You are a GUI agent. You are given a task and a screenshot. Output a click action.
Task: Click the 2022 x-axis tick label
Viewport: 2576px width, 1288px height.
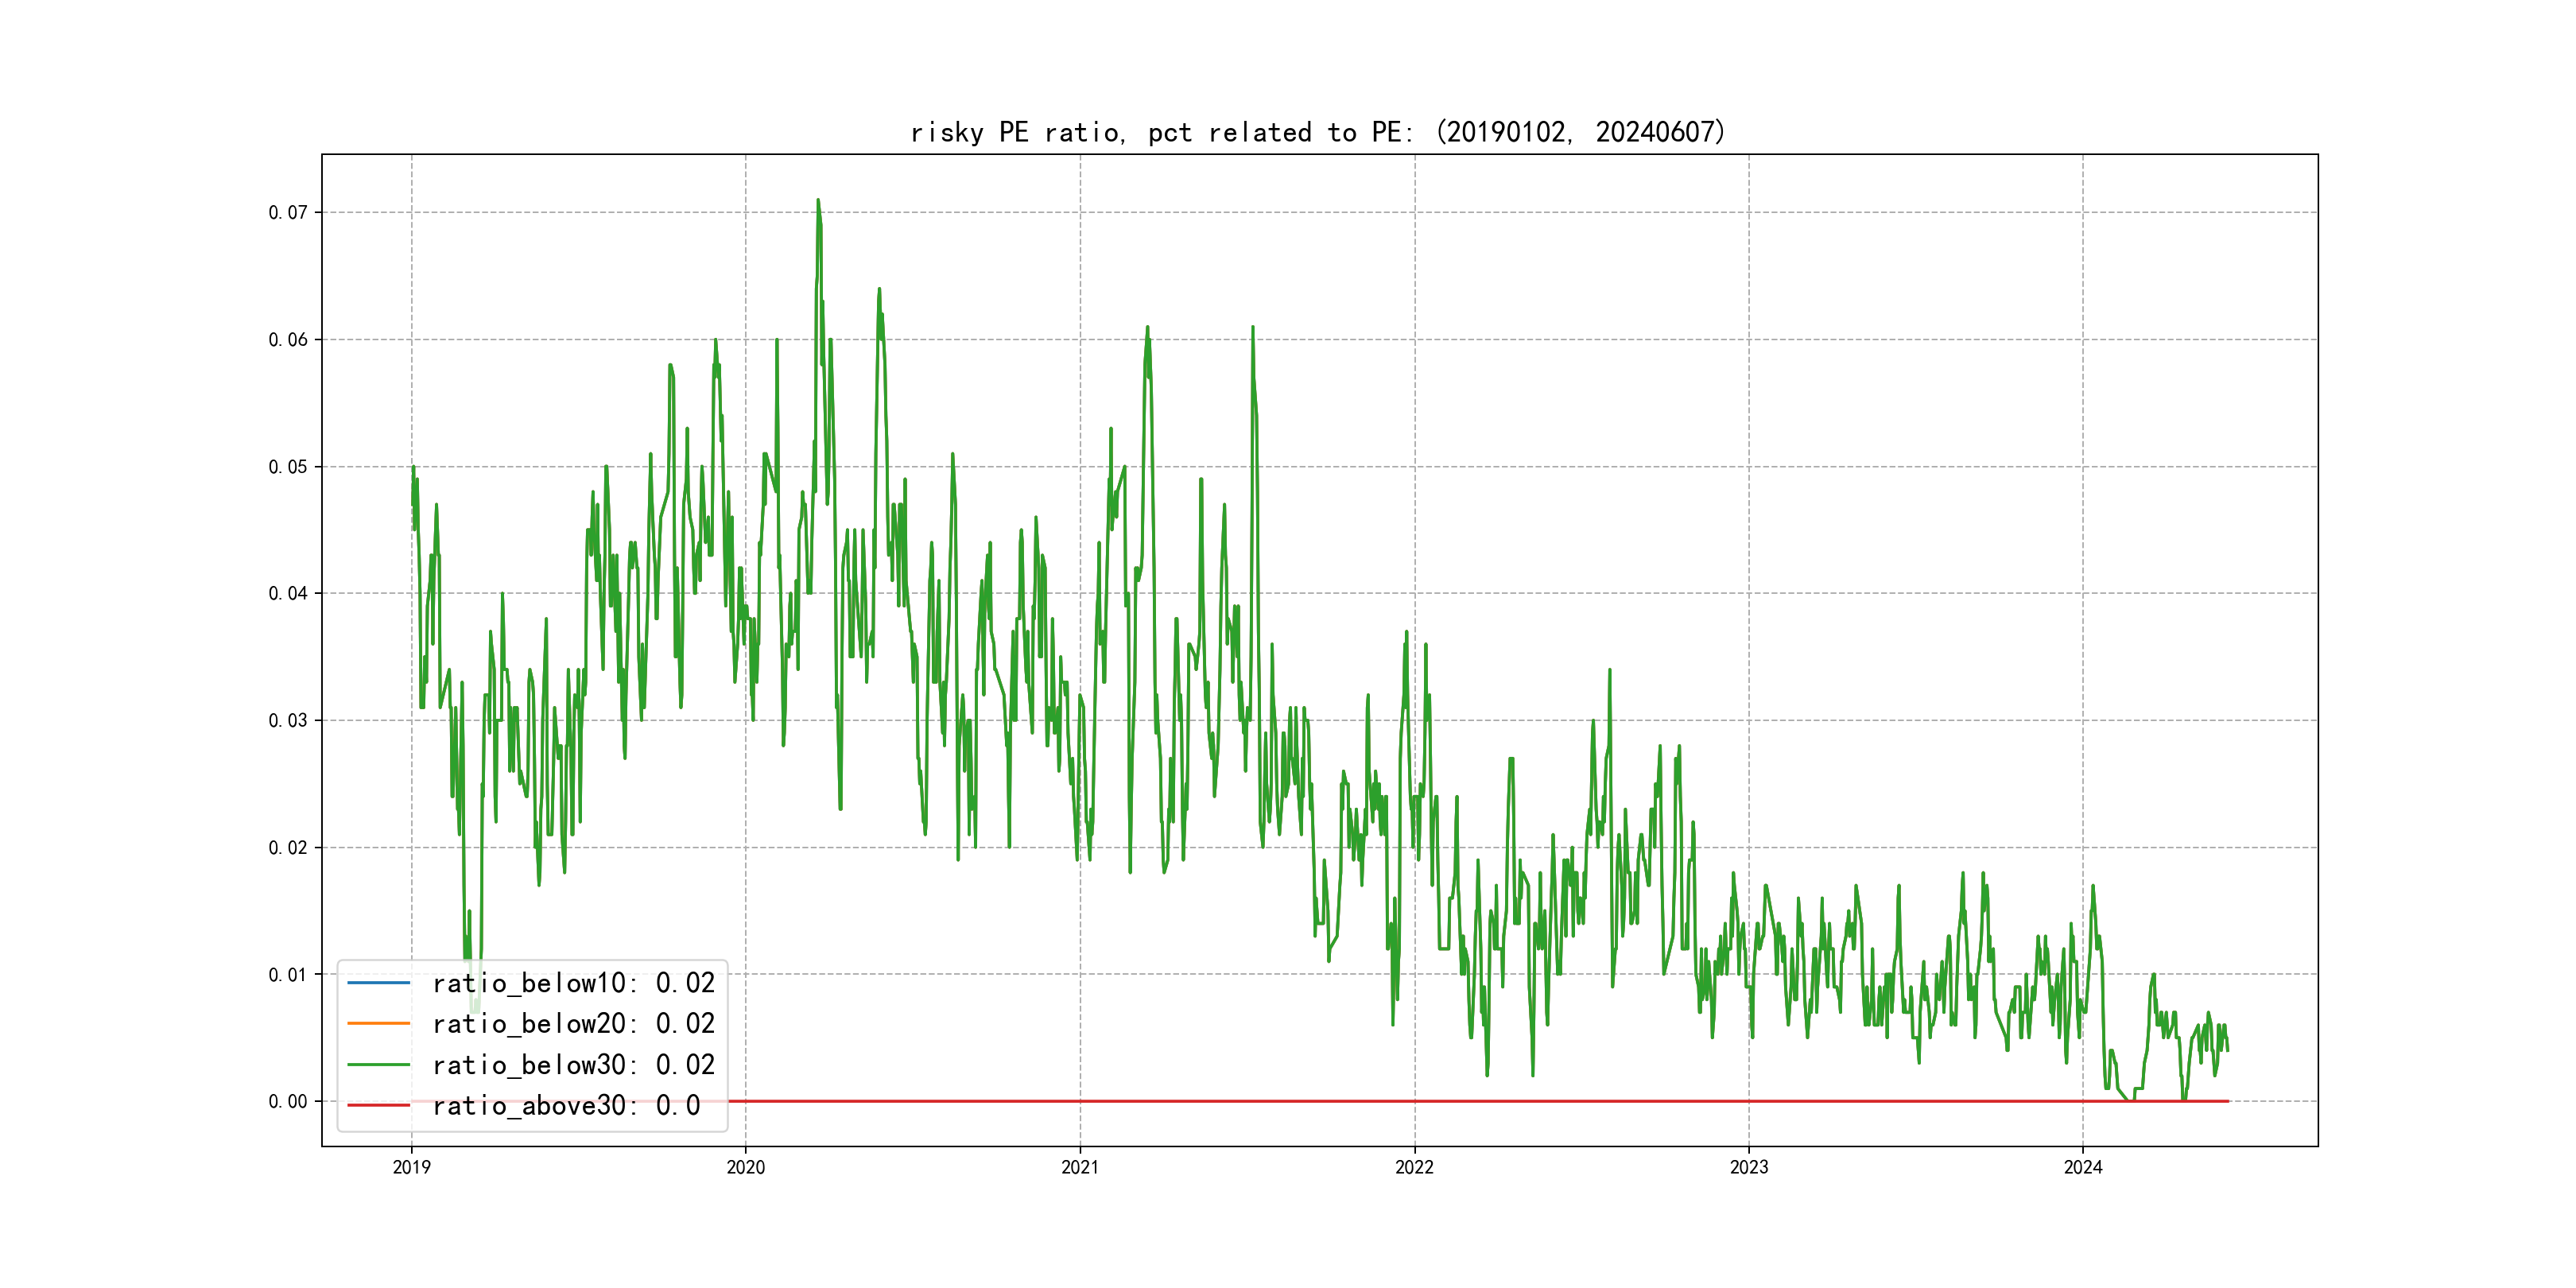[x=1414, y=1167]
